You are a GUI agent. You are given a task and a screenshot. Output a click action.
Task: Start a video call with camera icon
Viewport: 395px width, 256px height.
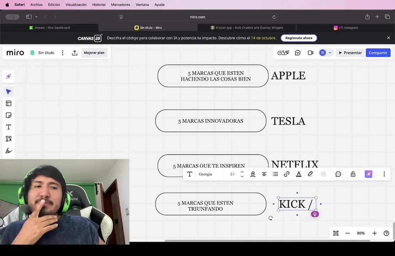click(310, 53)
